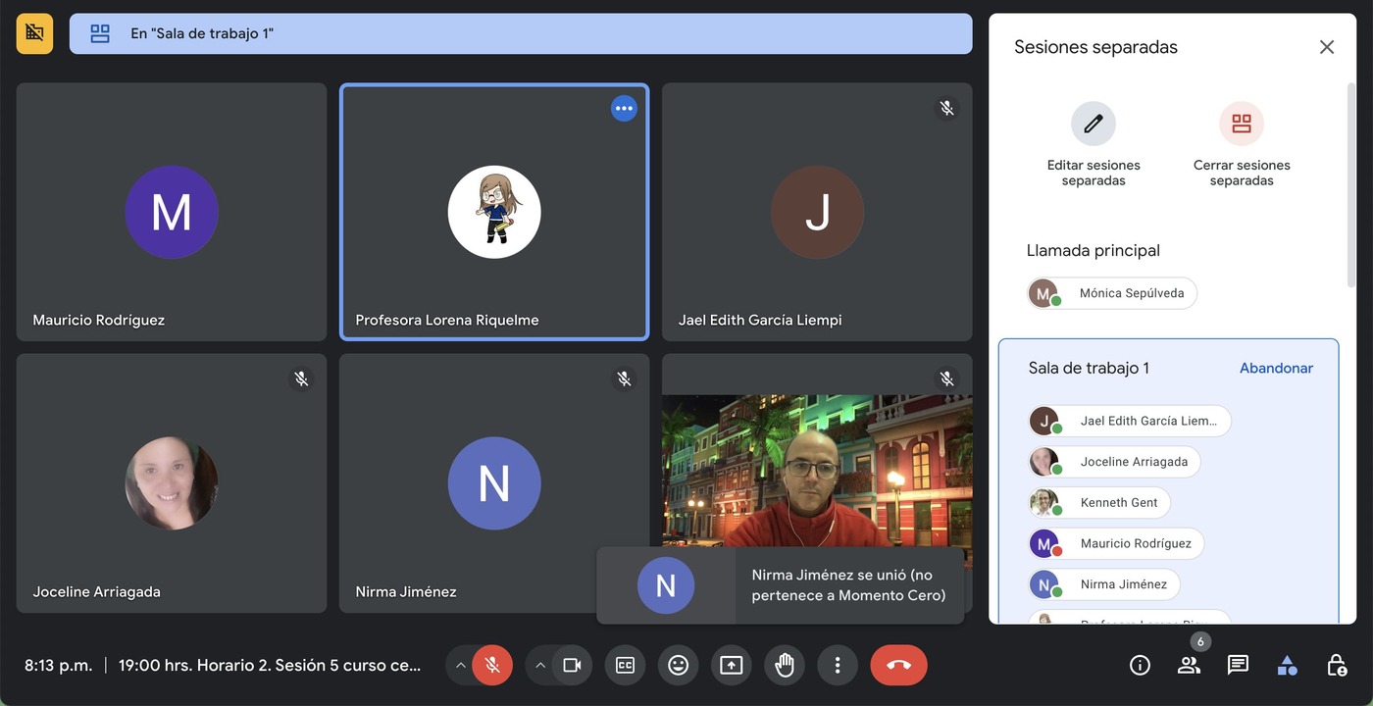1373x706 pixels.
Task: Click muted mic icon on Joceline Arriagada tile
Action: coord(301,378)
